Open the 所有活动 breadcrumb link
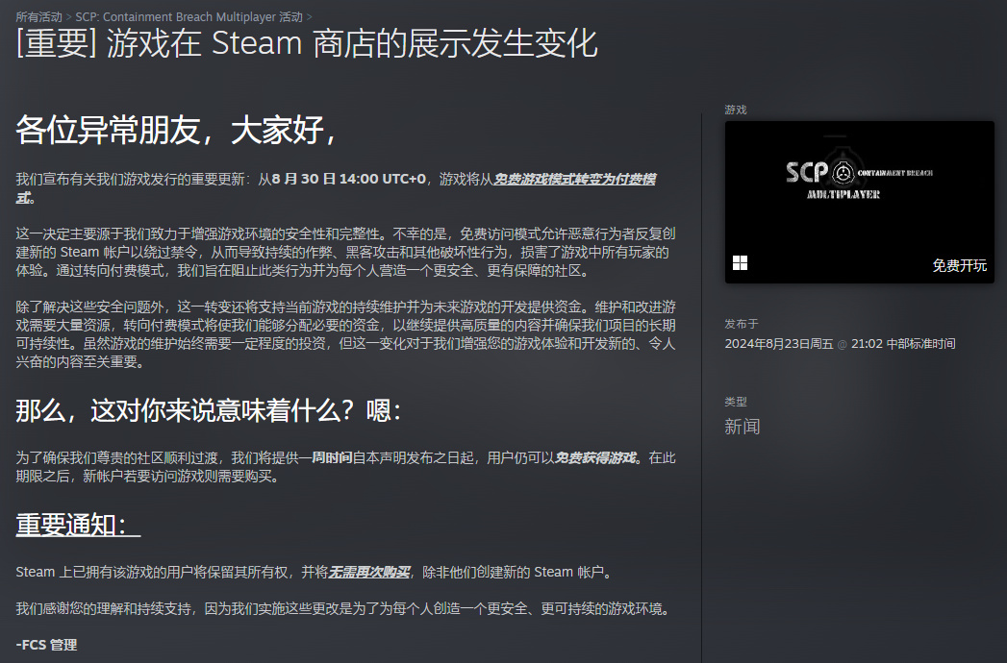This screenshot has height=663, width=1007. click(x=39, y=16)
